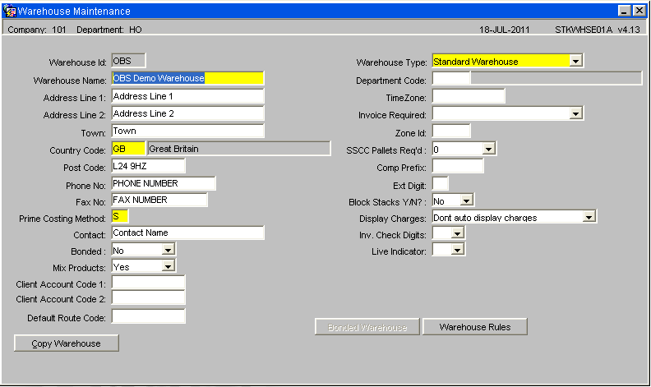Screen dimensions: 651x387
Task: Open the Mix Products dropdown
Action: 168,266
